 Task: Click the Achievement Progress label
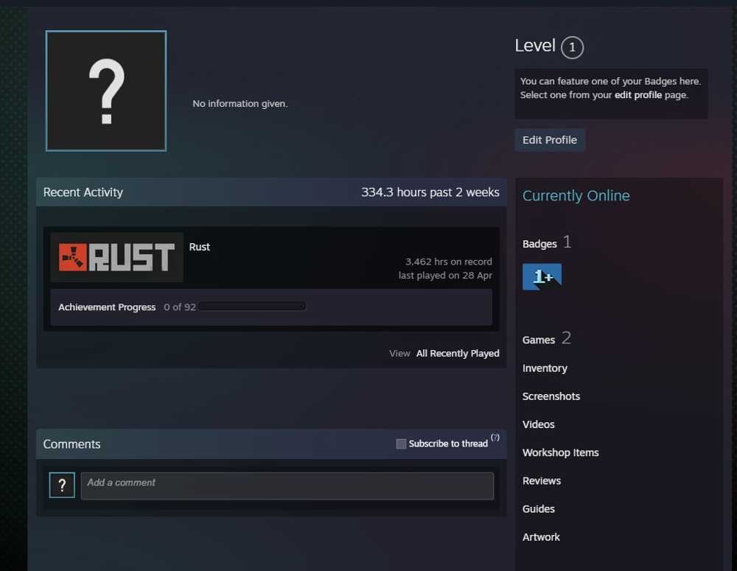pyautogui.click(x=107, y=307)
